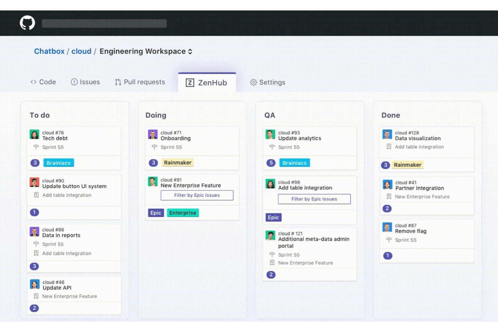Click the Epic label on New Enterprise Feature card
Image resolution: width=498 pixels, height=332 pixels.
(x=156, y=213)
